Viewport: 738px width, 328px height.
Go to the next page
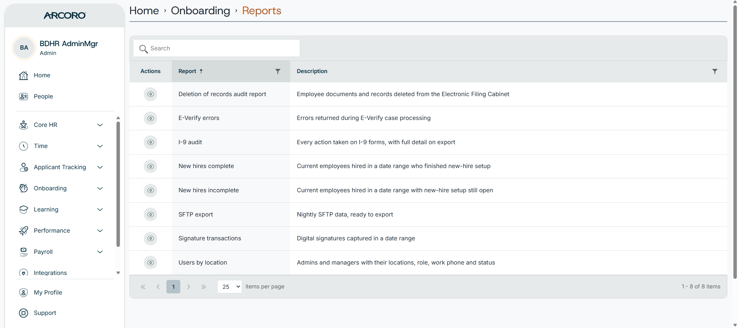[189, 287]
